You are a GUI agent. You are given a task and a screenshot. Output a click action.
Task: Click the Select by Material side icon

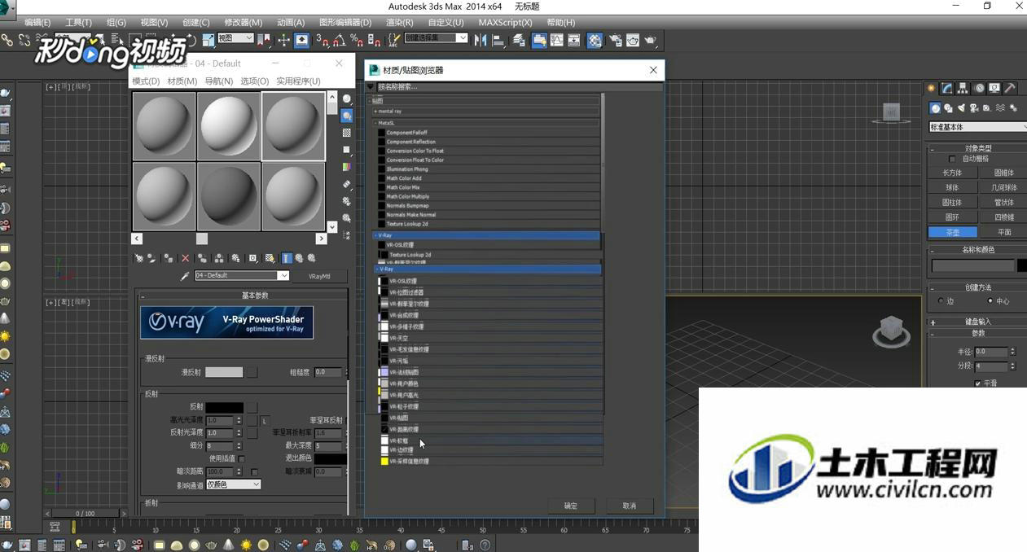(x=347, y=218)
